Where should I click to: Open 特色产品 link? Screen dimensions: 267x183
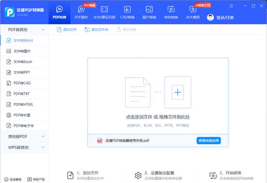point(36,179)
